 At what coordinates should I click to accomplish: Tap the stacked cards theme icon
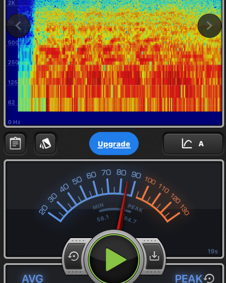tap(45, 143)
